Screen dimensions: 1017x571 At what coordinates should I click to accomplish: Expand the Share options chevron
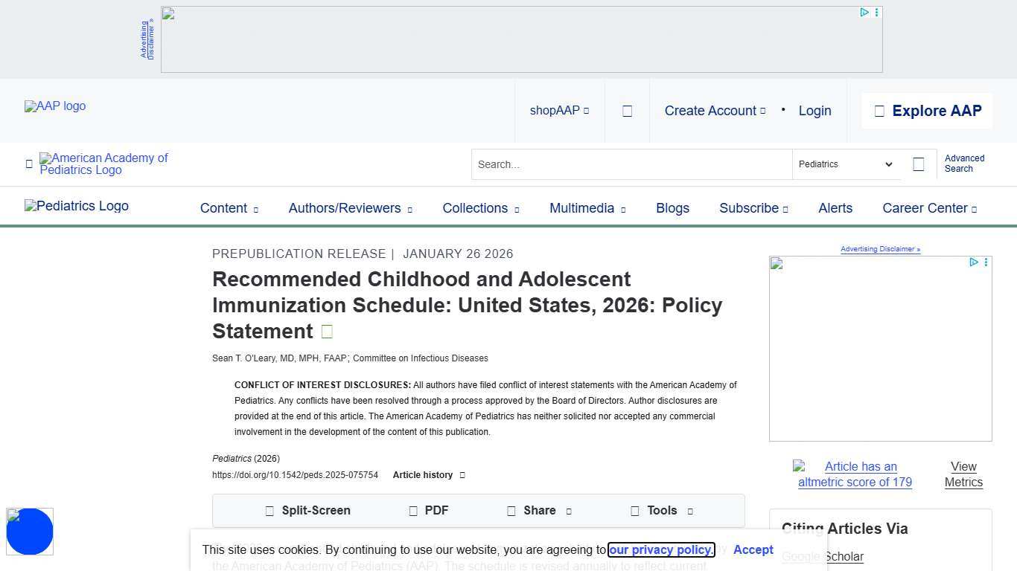click(568, 512)
